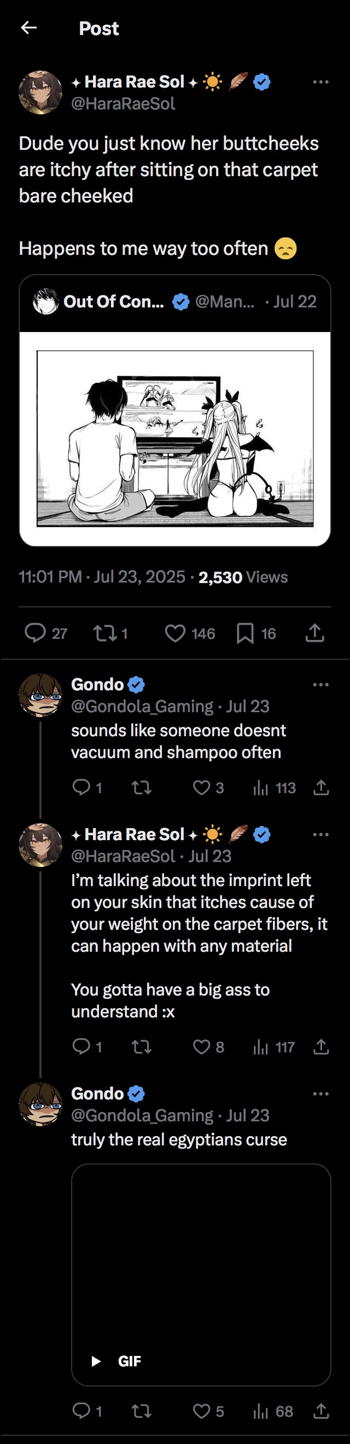Bookmark the main post
The image size is (350, 1444).
(245, 633)
